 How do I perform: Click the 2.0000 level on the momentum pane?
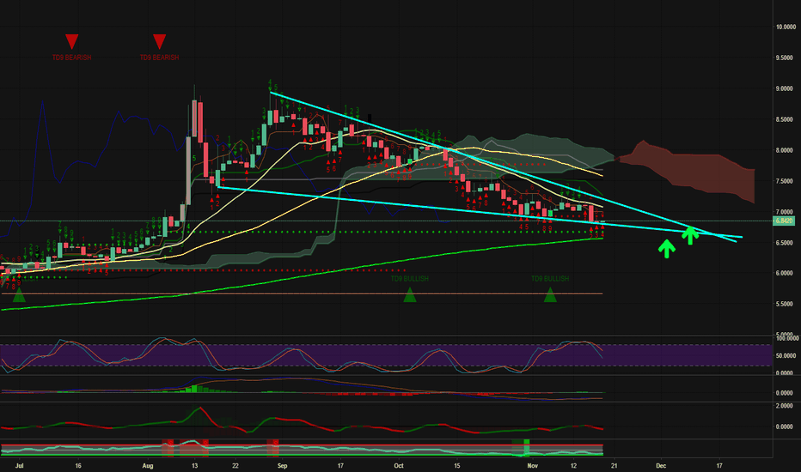click(x=786, y=406)
